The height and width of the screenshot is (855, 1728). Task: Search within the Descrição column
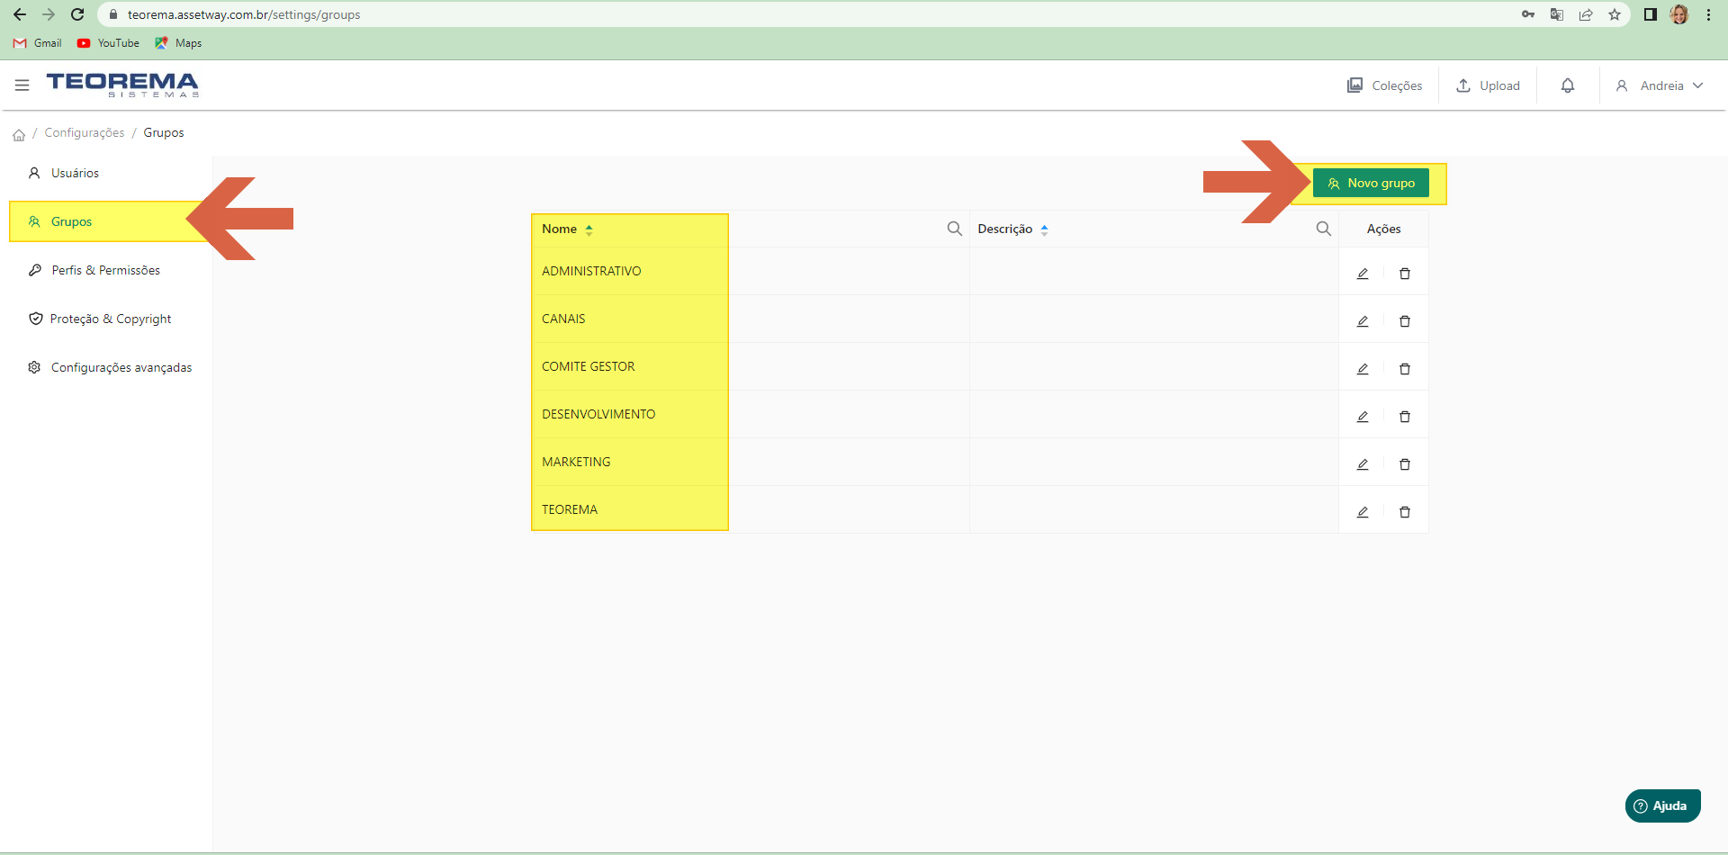pos(1324,229)
